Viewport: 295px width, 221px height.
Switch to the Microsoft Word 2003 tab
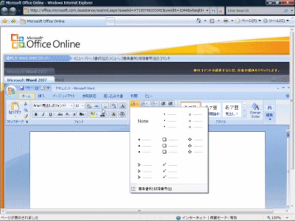pyautogui.click(x=28, y=70)
